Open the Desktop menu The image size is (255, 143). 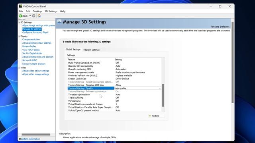[x=37, y=12]
